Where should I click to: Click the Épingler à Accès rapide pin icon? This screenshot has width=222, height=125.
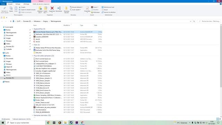click(x=5, y=8)
